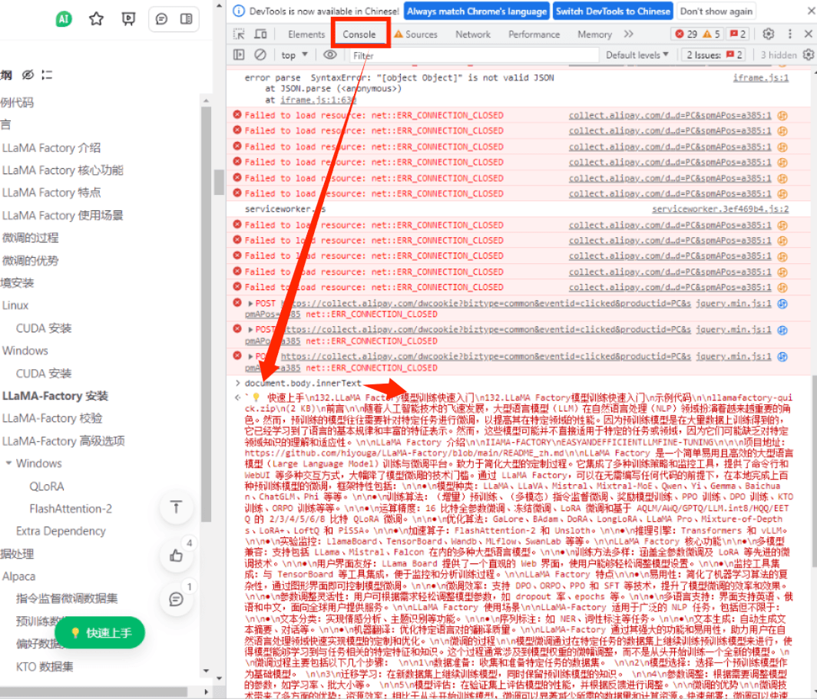Open the top JavaScript context dropdown
The image size is (817, 699).
pyautogui.click(x=294, y=54)
